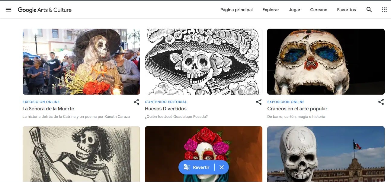Image resolution: width=391 pixels, height=182 pixels.
Task: Open the skeleton guitar drawing thumbnail
Action: (81, 154)
